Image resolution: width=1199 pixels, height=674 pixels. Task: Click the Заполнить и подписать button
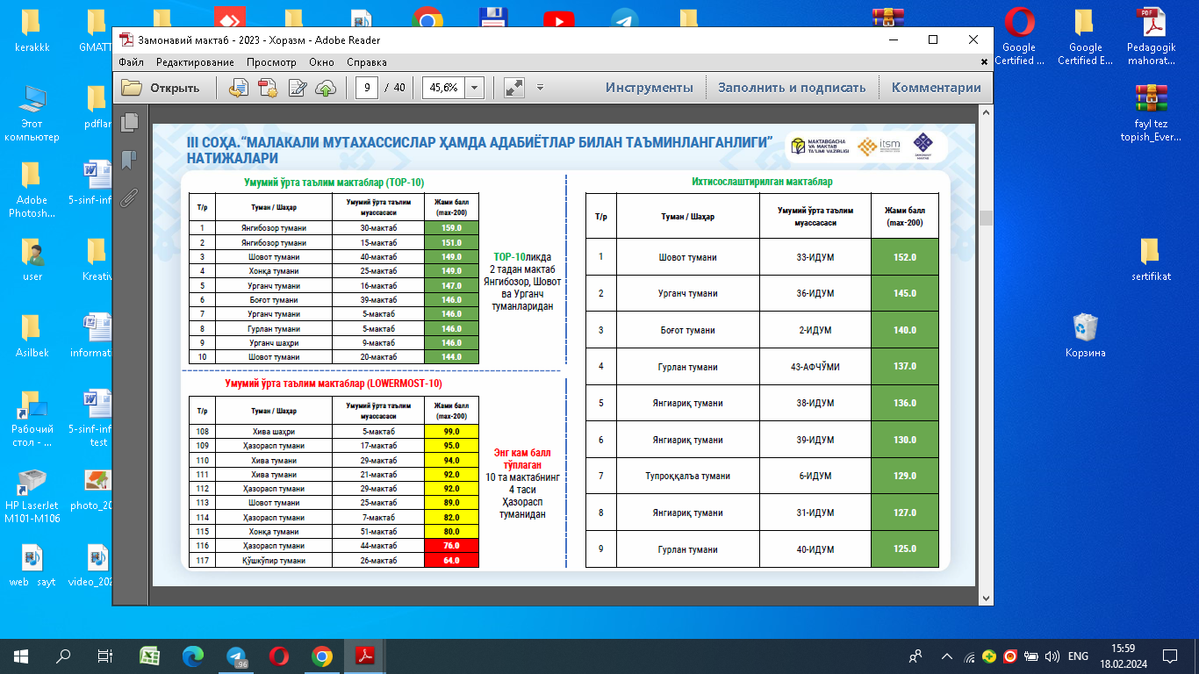[792, 88]
